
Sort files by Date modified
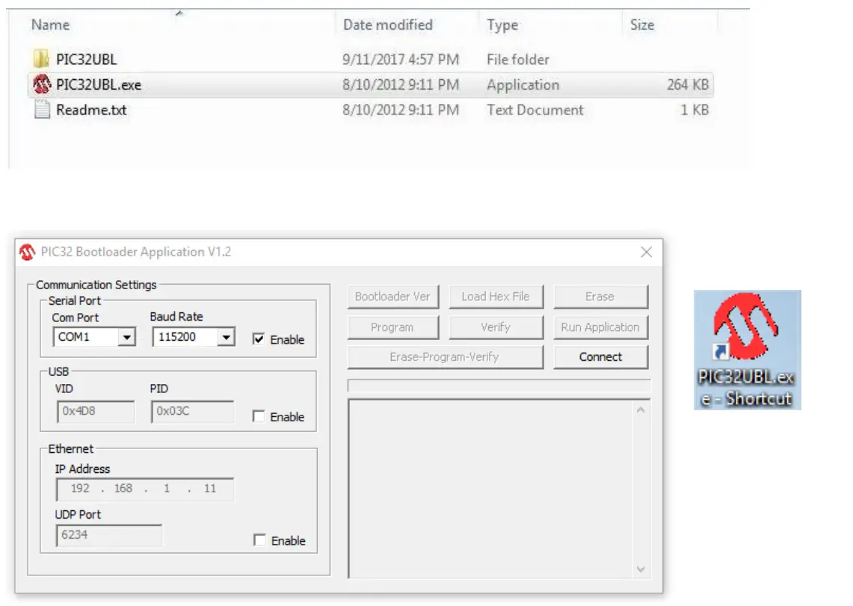click(387, 25)
